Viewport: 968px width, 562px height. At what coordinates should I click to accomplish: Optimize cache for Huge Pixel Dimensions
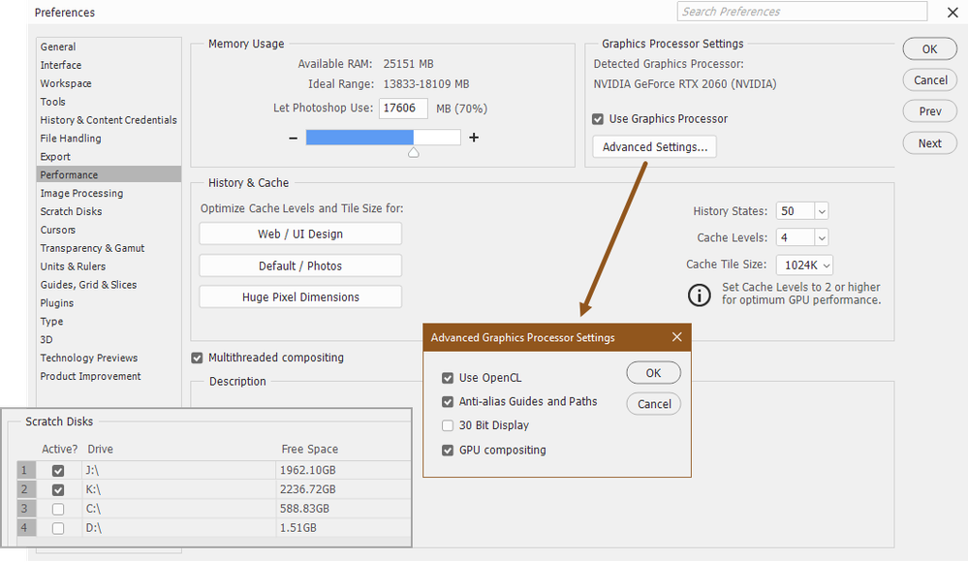coord(299,297)
